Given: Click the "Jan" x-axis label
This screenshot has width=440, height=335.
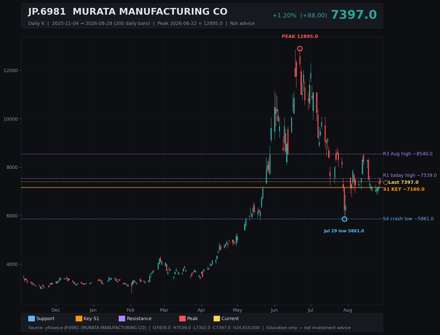Looking at the screenshot, I should (x=93, y=310).
